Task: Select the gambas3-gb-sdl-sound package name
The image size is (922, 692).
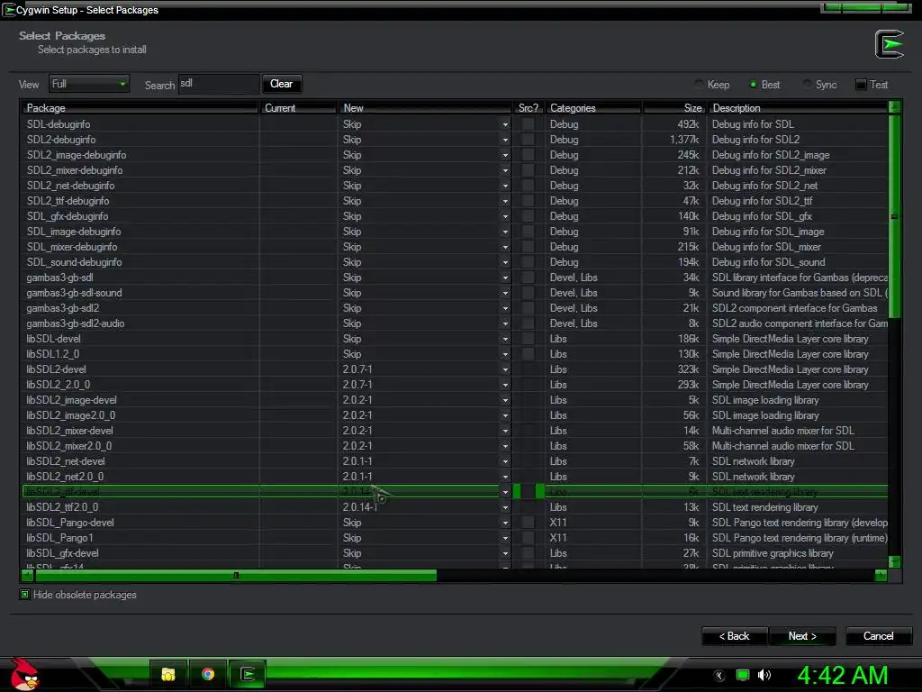Action: tap(74, 293)
